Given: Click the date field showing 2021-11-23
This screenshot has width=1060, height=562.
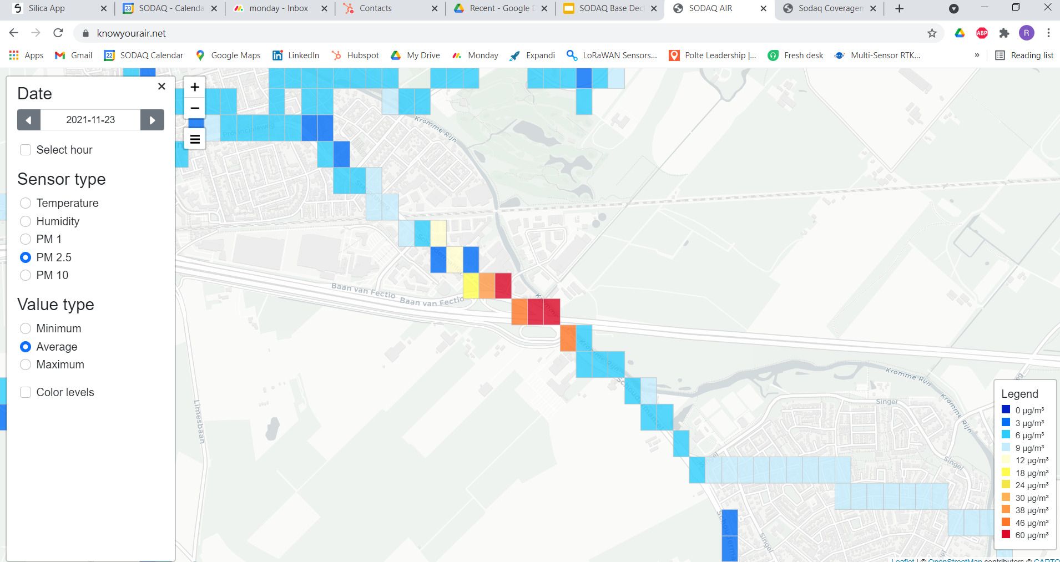Looking at the screenshot, I should point(90,120).
